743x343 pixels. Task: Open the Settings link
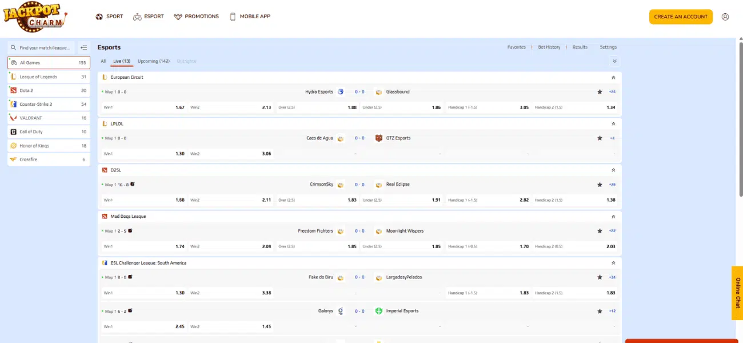click(x=608, y=47)
